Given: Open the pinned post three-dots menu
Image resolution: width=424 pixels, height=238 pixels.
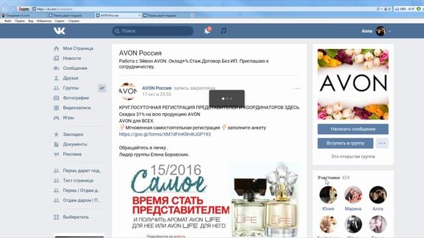Looking at the screenshot, I should pos(297,89).
